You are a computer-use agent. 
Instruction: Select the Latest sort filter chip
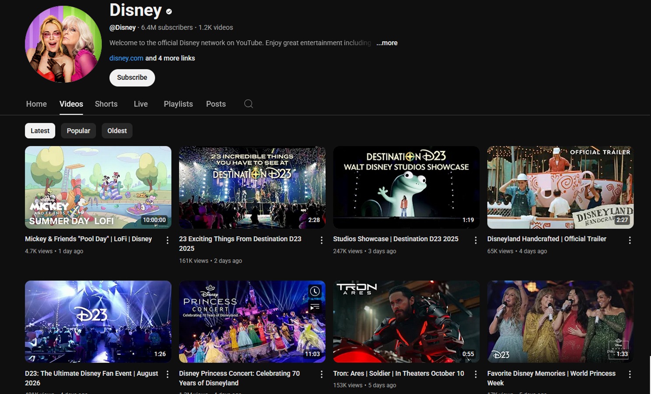[x=40, y=130]
